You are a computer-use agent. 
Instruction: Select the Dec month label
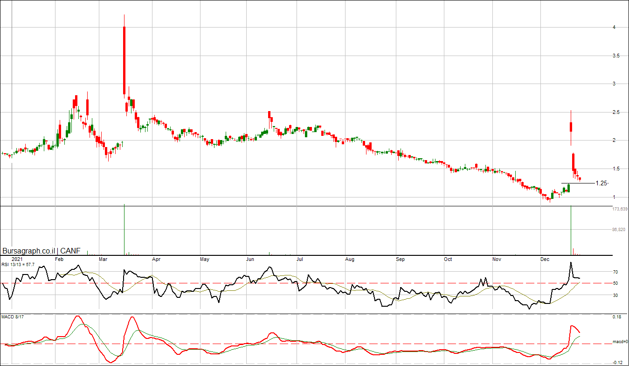(x=545, y=259)
